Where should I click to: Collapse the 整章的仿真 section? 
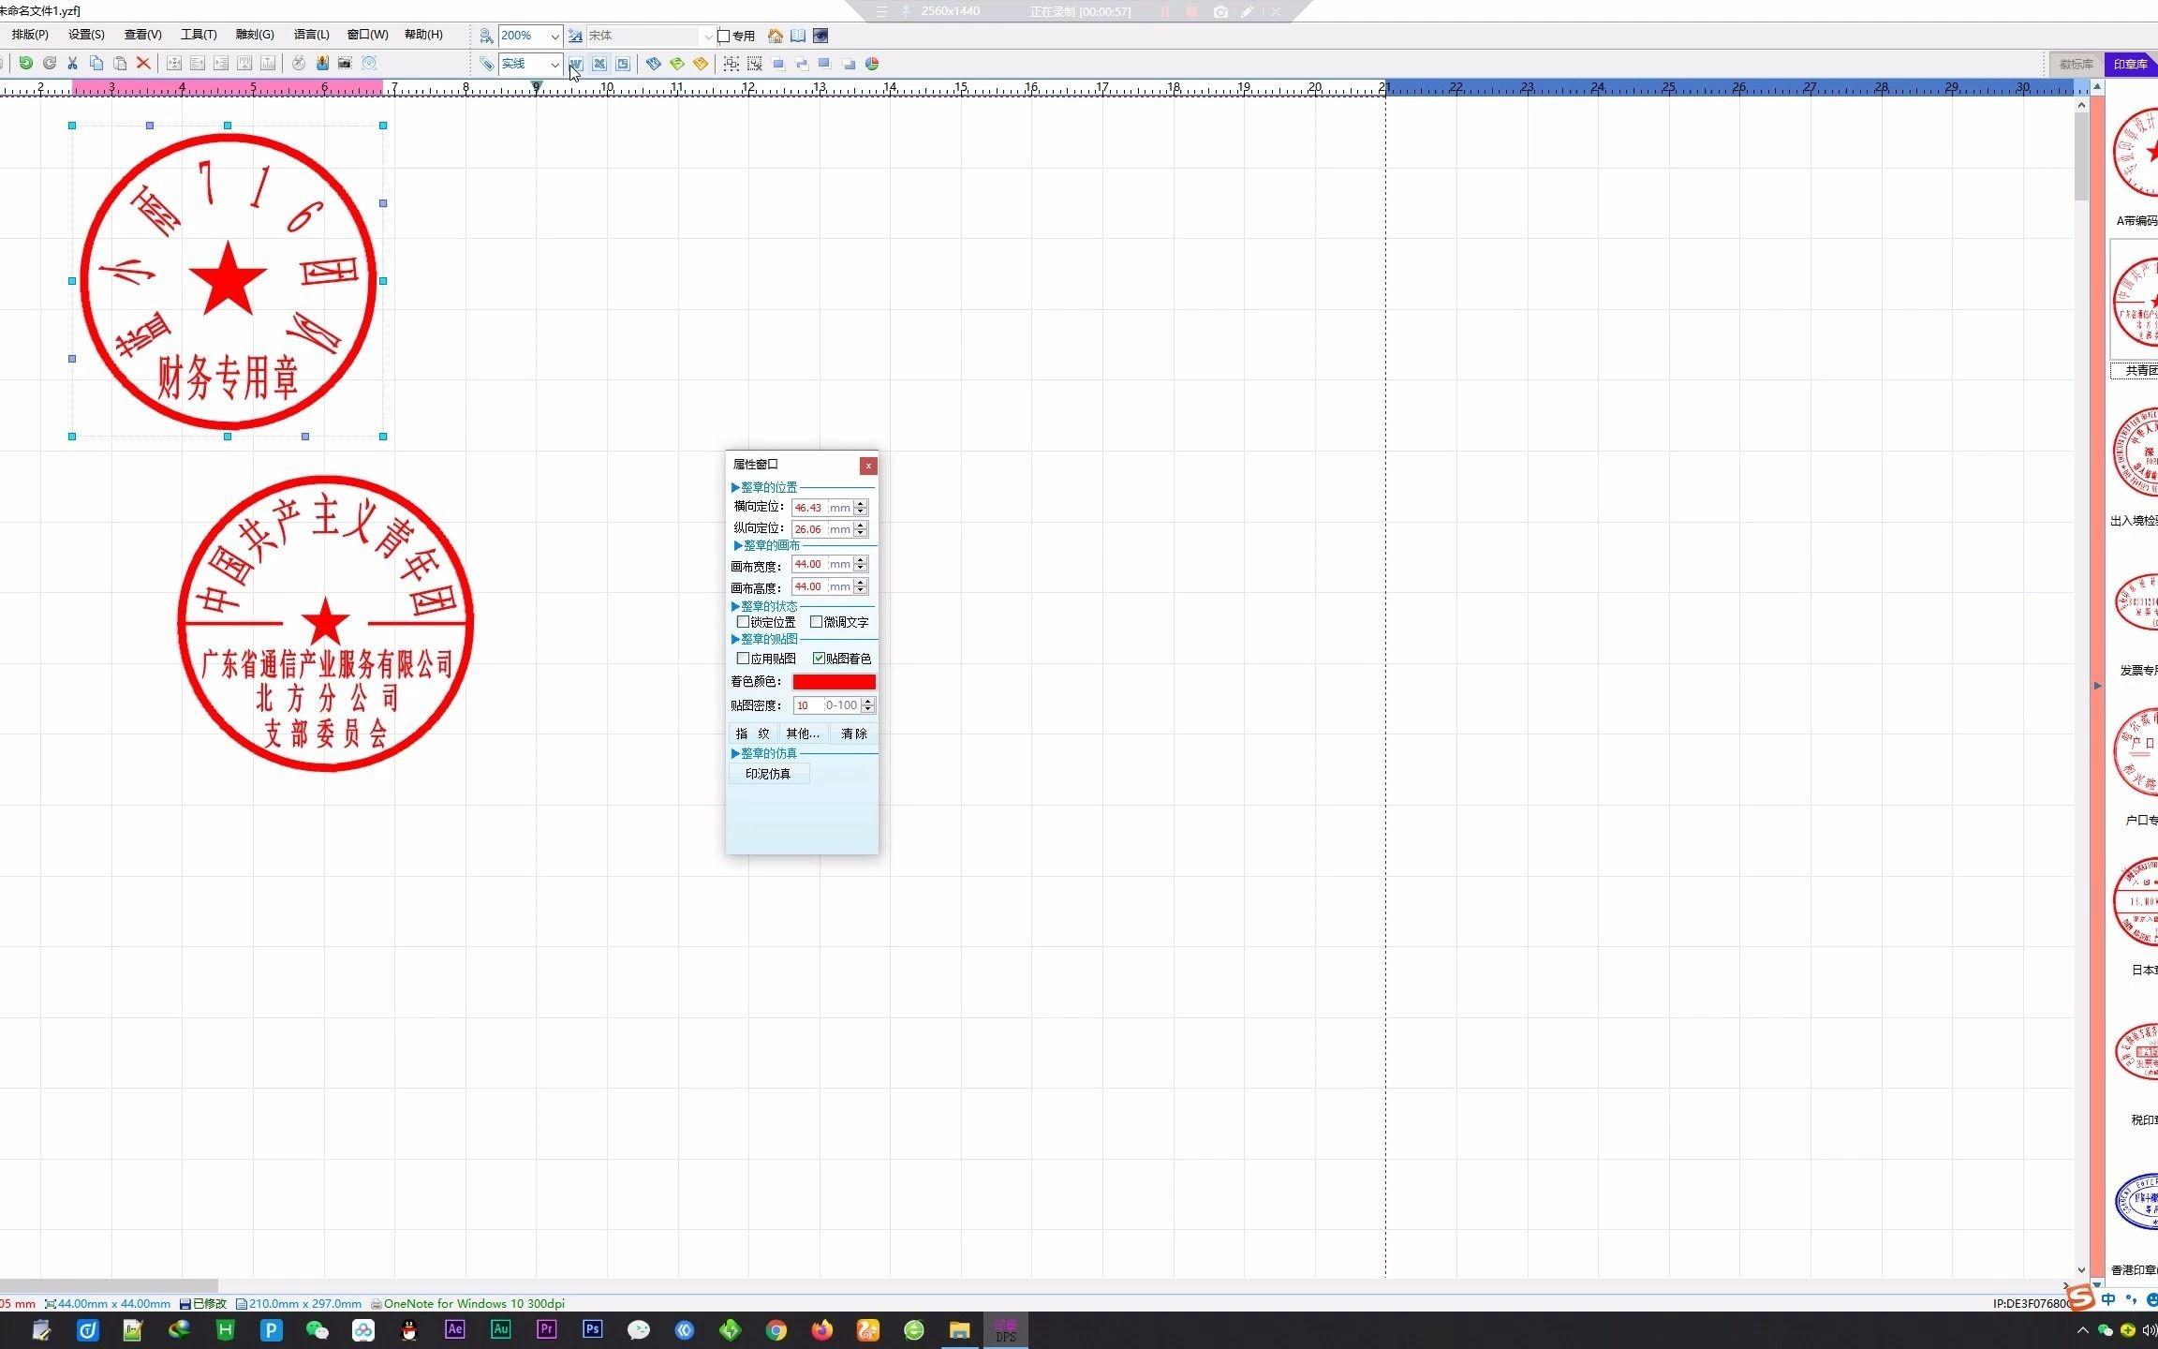(x=736, y=753)
